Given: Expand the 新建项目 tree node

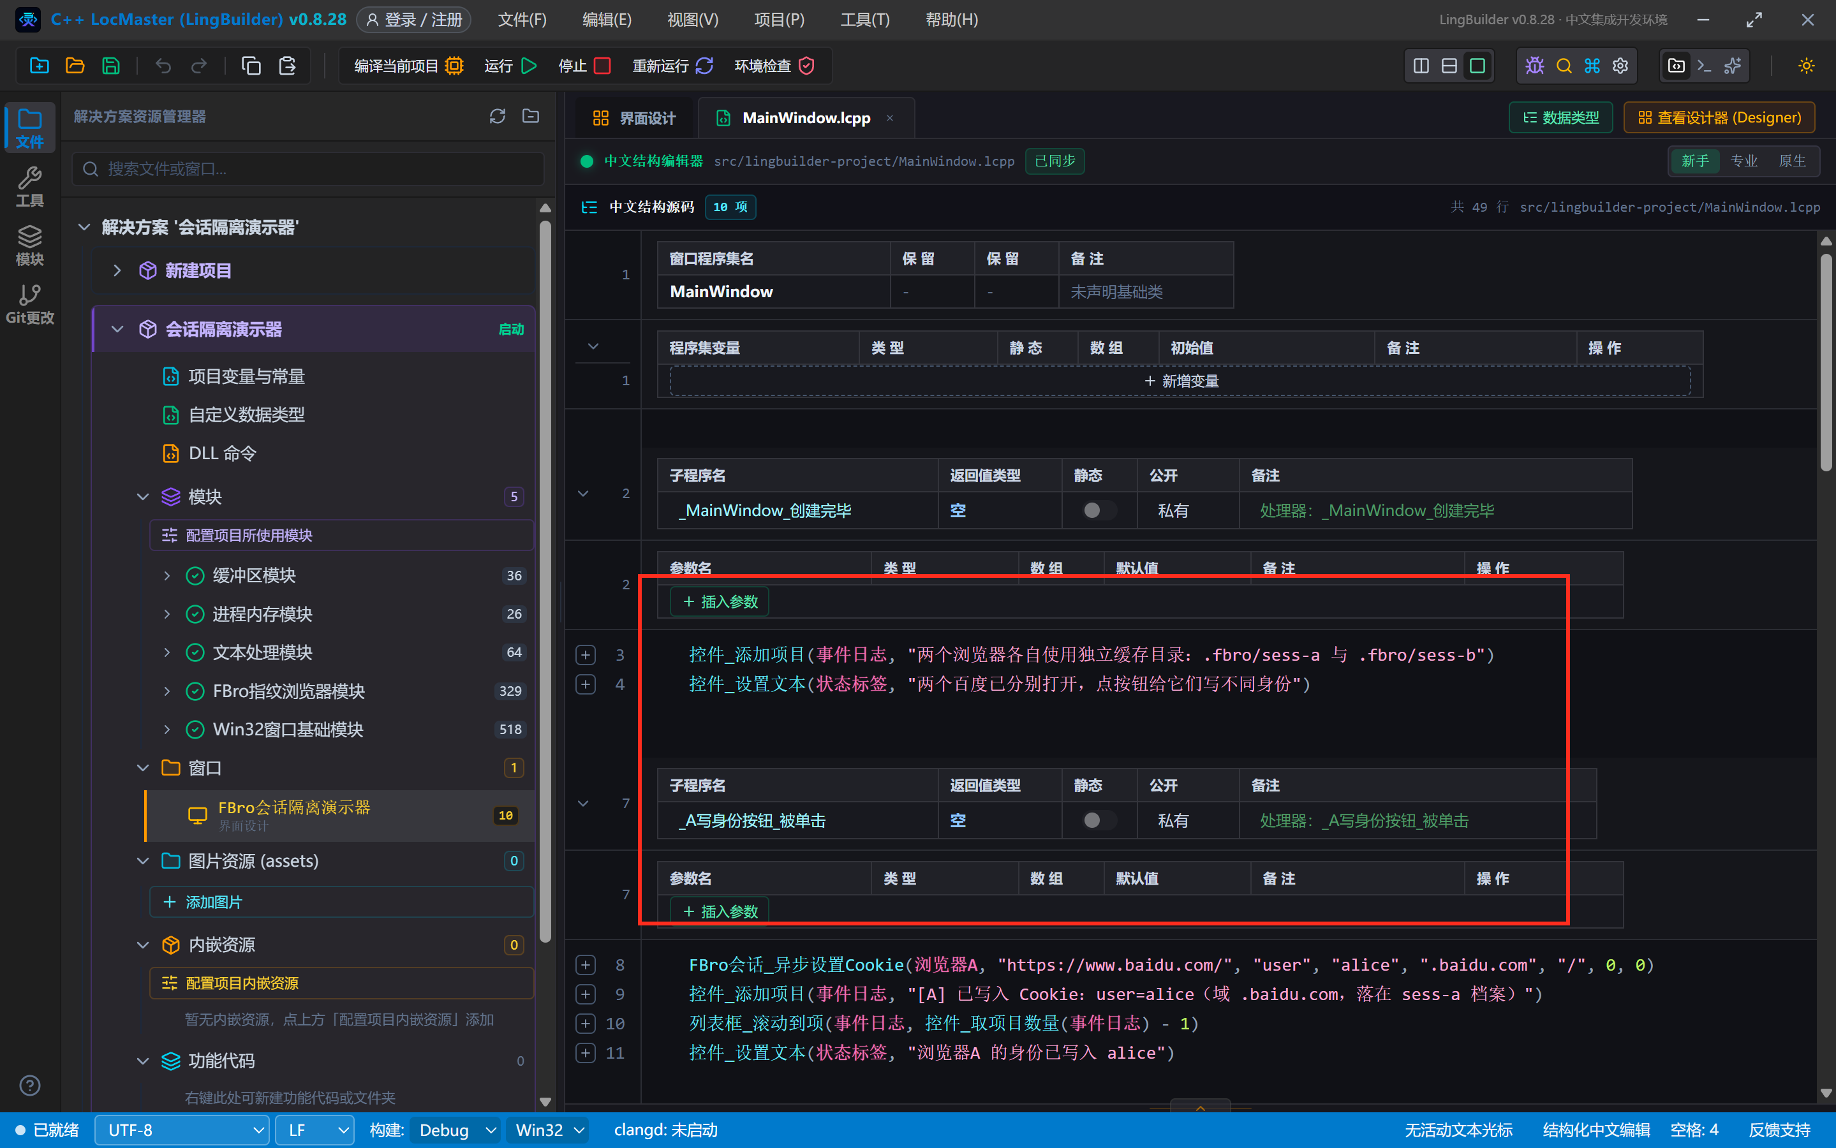Looking at the screenshot, I should (117, 270).
